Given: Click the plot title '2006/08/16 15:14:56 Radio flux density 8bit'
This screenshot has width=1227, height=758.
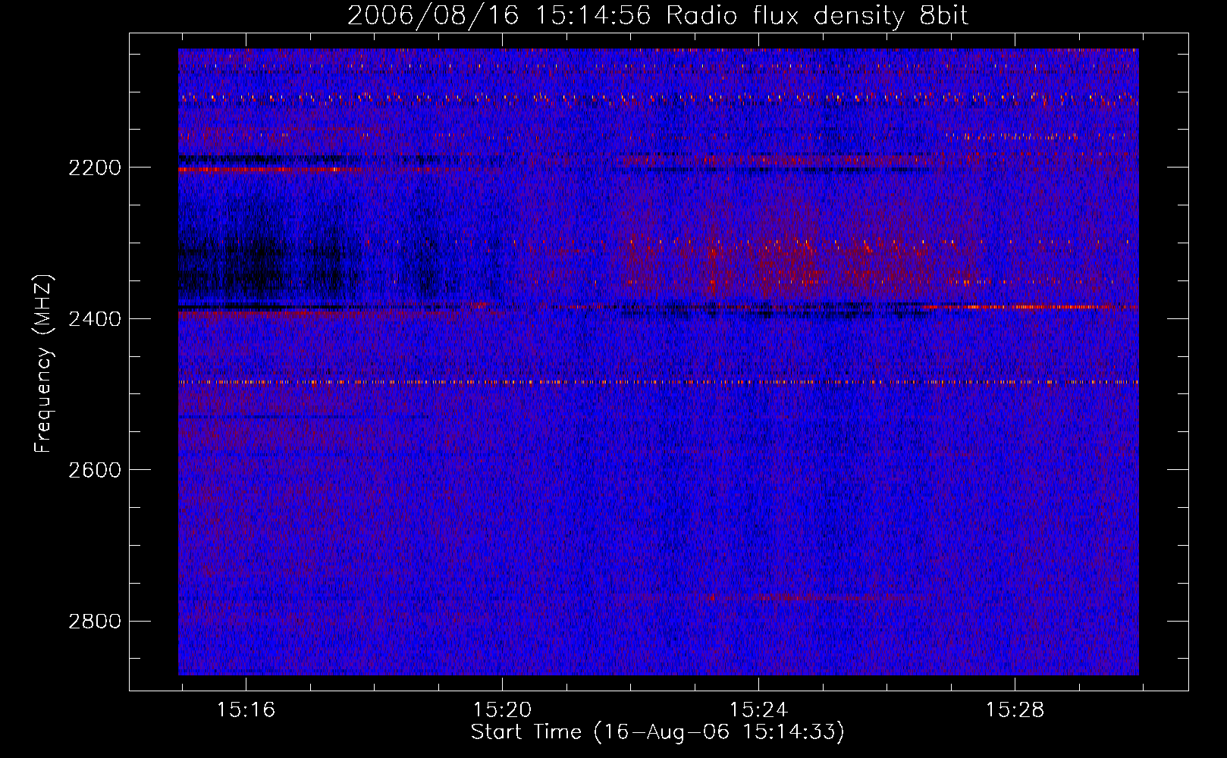Looking at the screenshot, I should click(657, 16).
